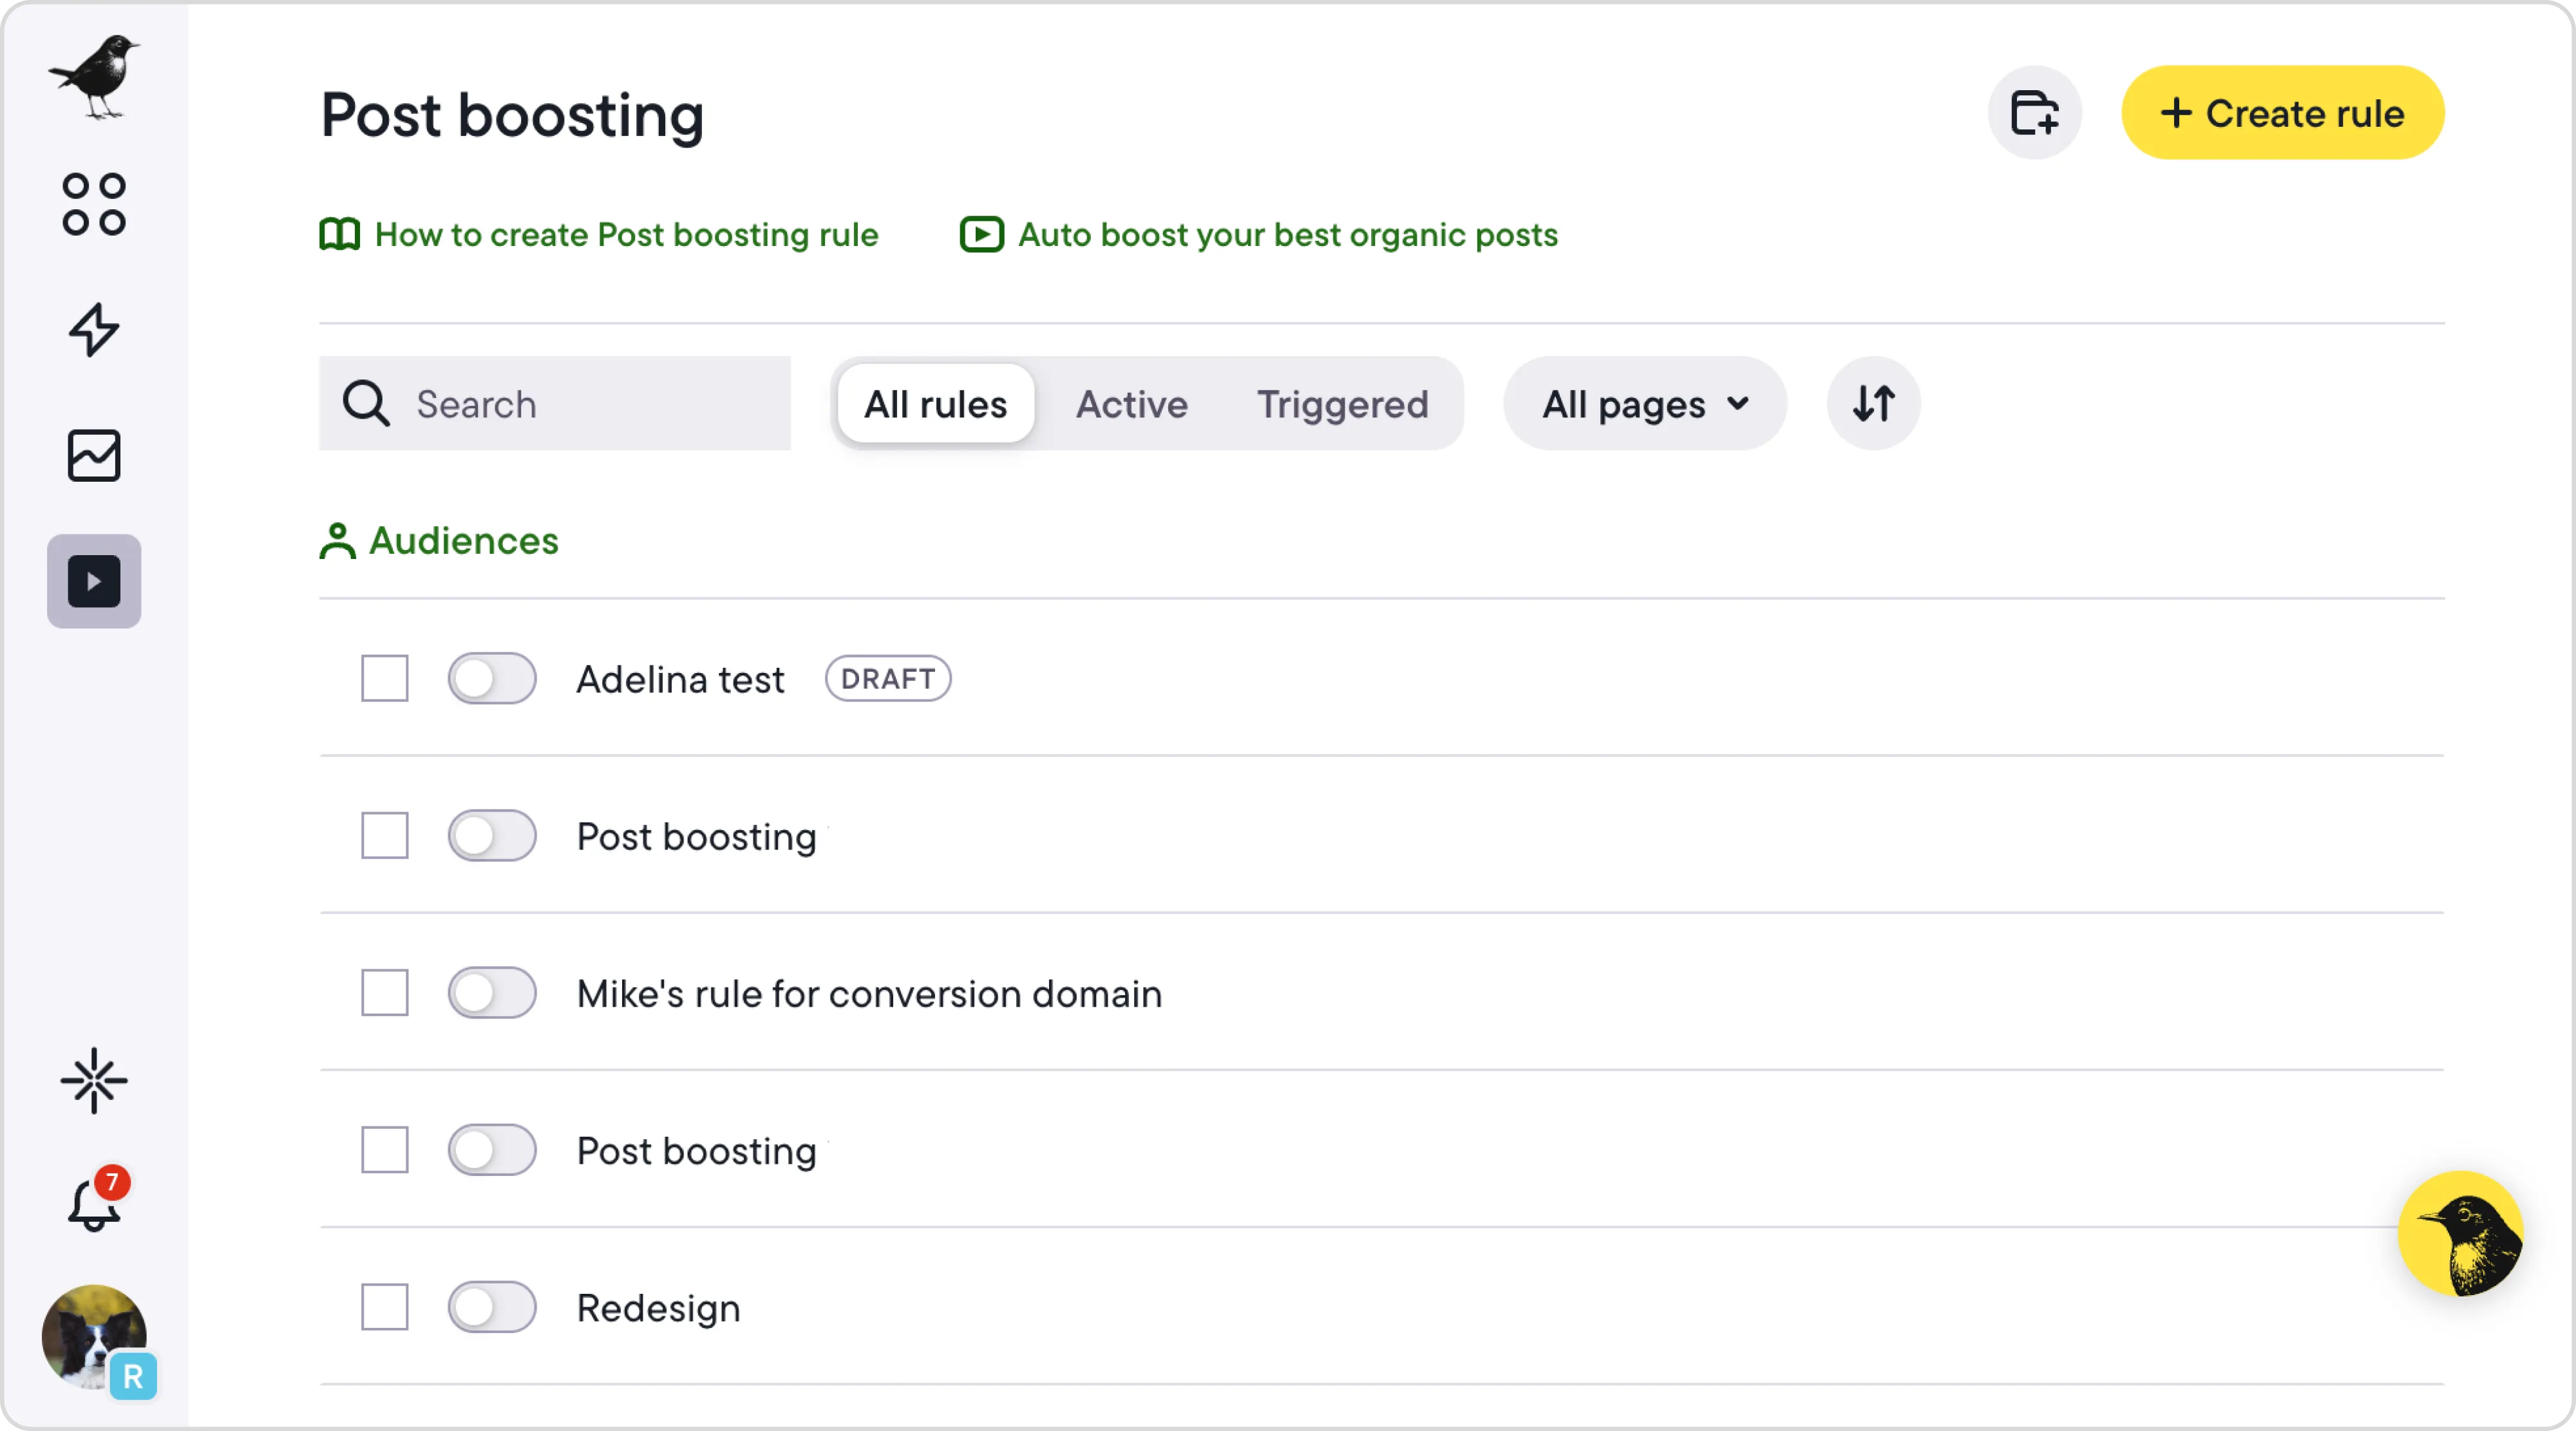Viewport: 2576px width, 1431px height.
Task: Enable the Adelina test rule toggle
Action: pyautogui.click(x=492, y=679)
